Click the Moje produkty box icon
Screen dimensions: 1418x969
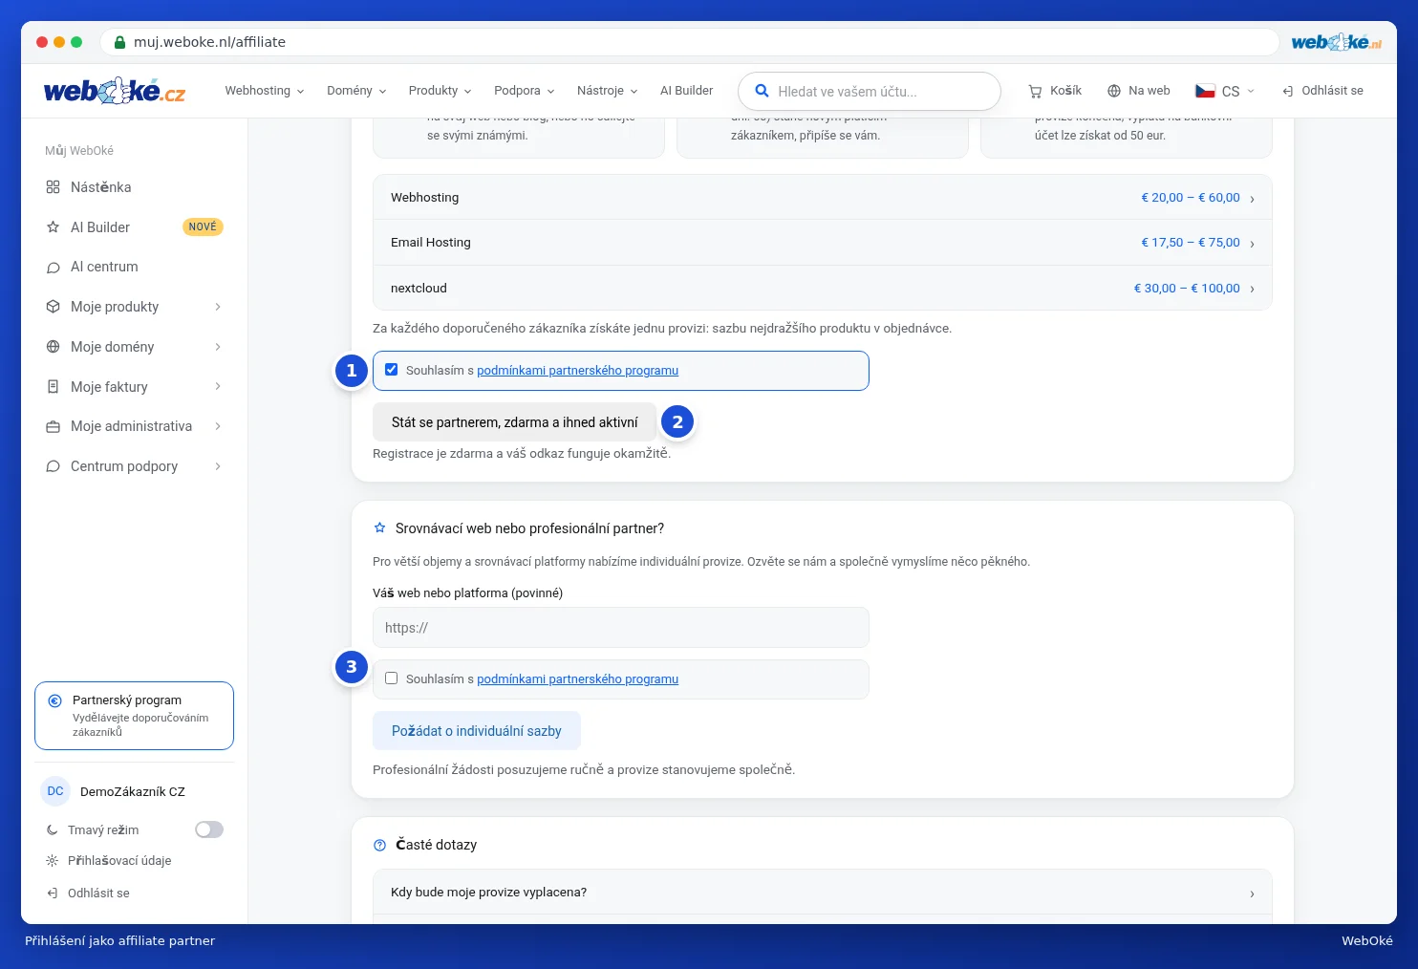[53, 307]
